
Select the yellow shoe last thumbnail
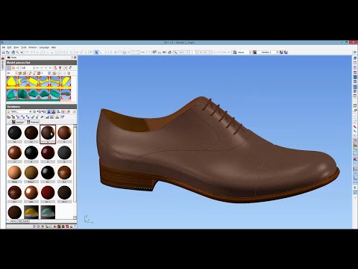[31, 212]
